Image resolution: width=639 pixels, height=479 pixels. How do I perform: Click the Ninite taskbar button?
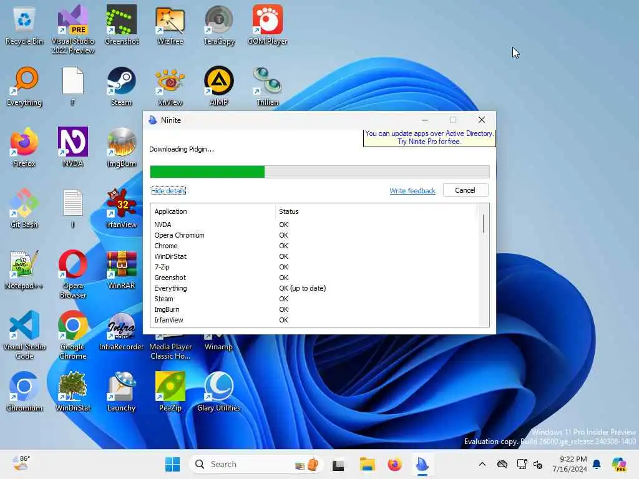422,464
